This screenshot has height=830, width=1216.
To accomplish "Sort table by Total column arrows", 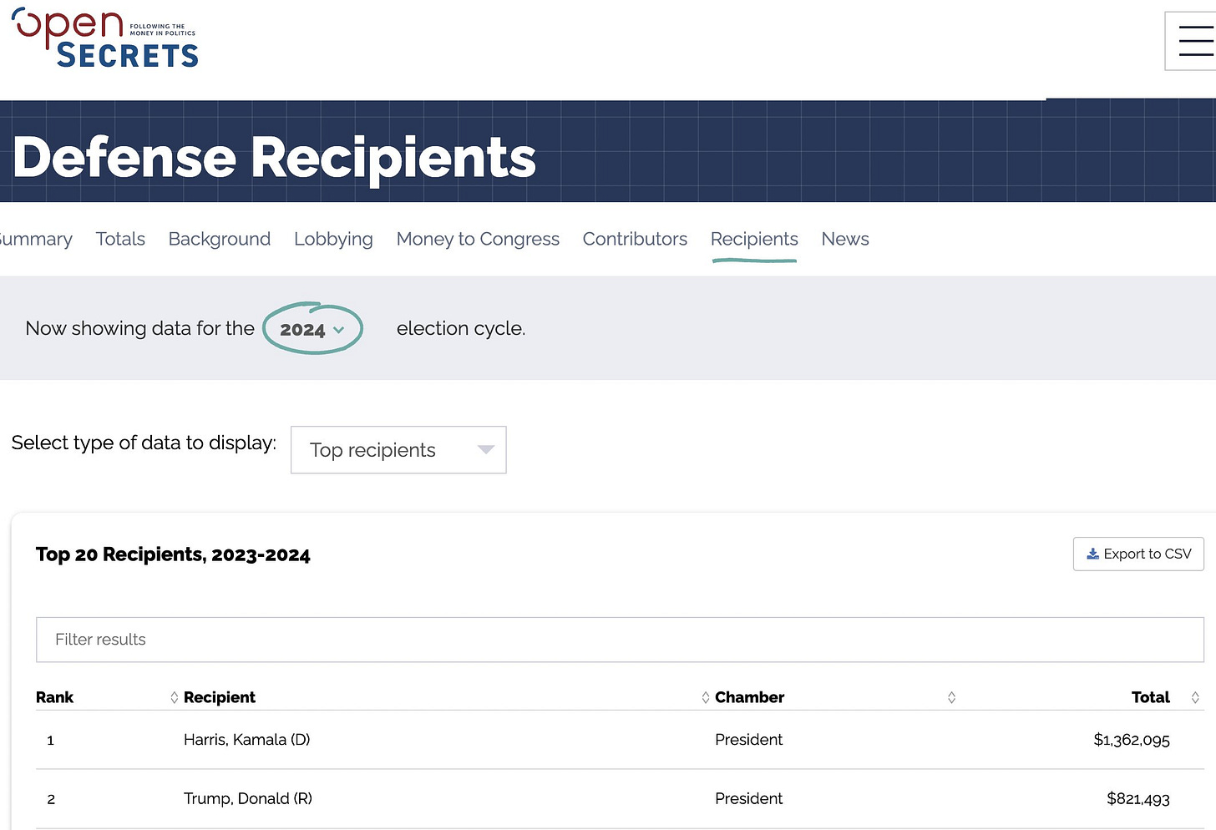I will click(x=1195, y=697).
